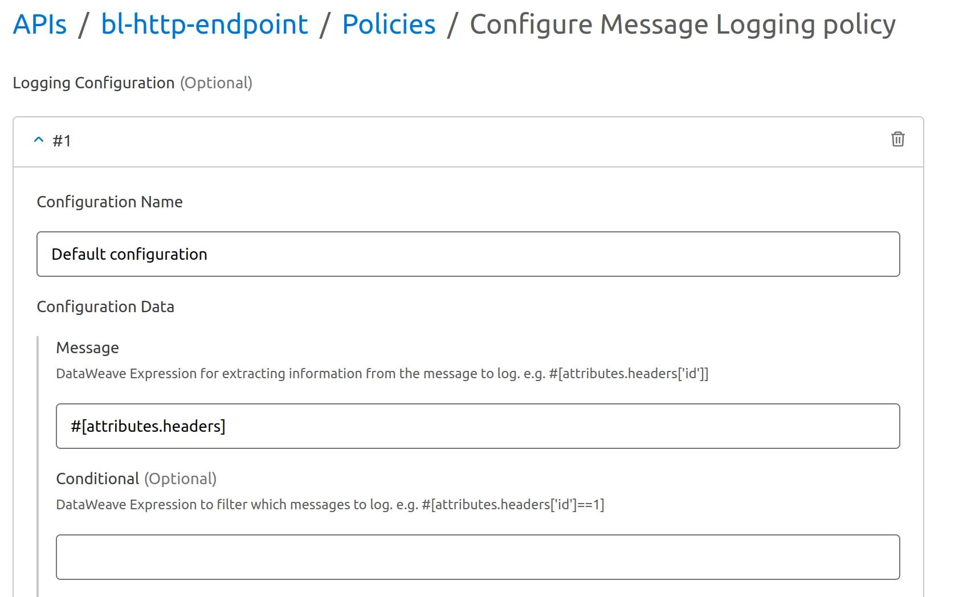This screenshot has width=963, height=597.
Task: Click the (Optional) text beside Logging Configuration
Action: (x=216, y=83)
